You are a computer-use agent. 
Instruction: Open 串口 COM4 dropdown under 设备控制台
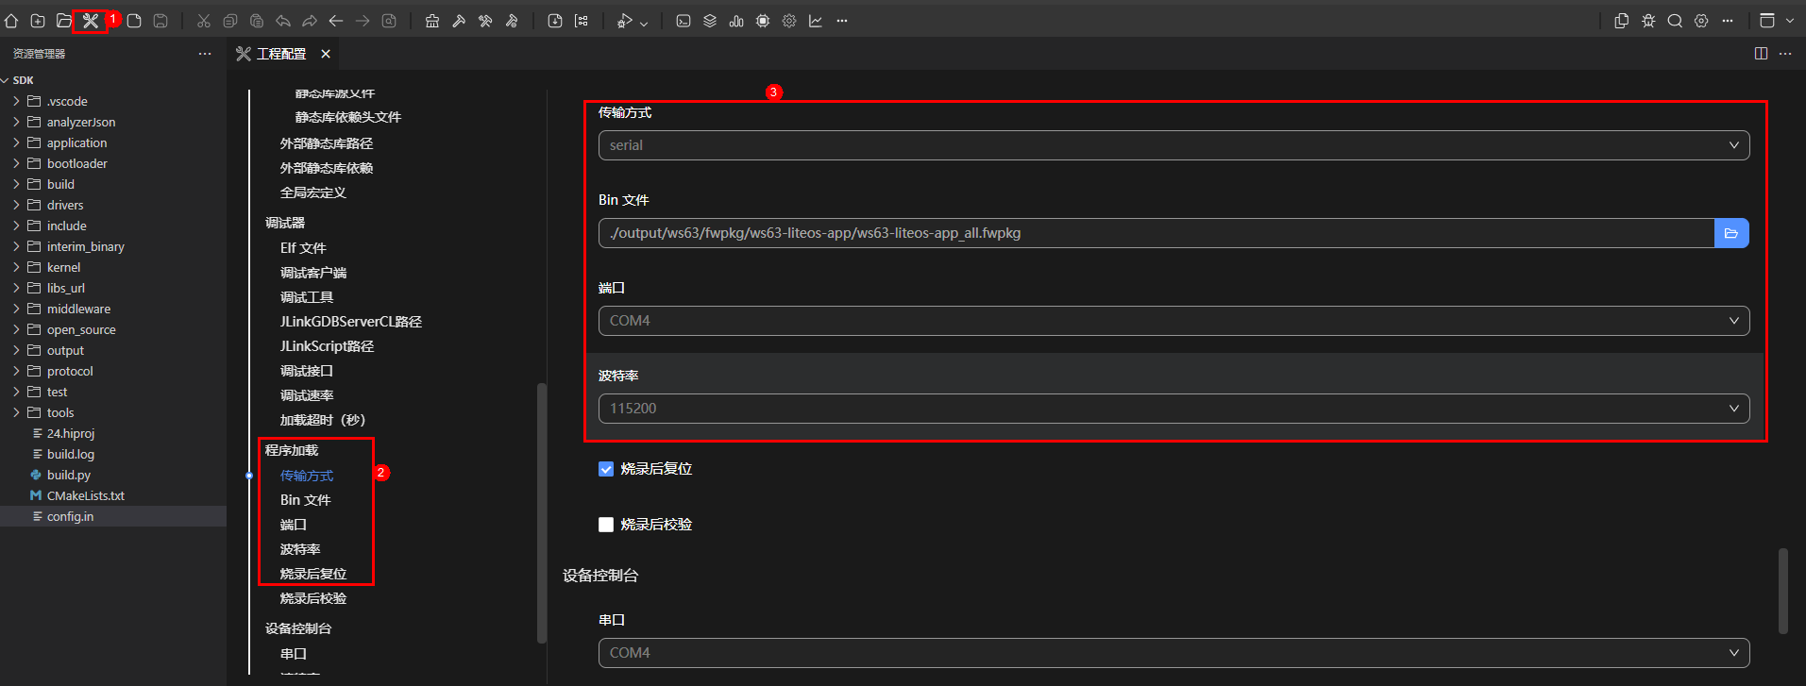coord(1173,653)
